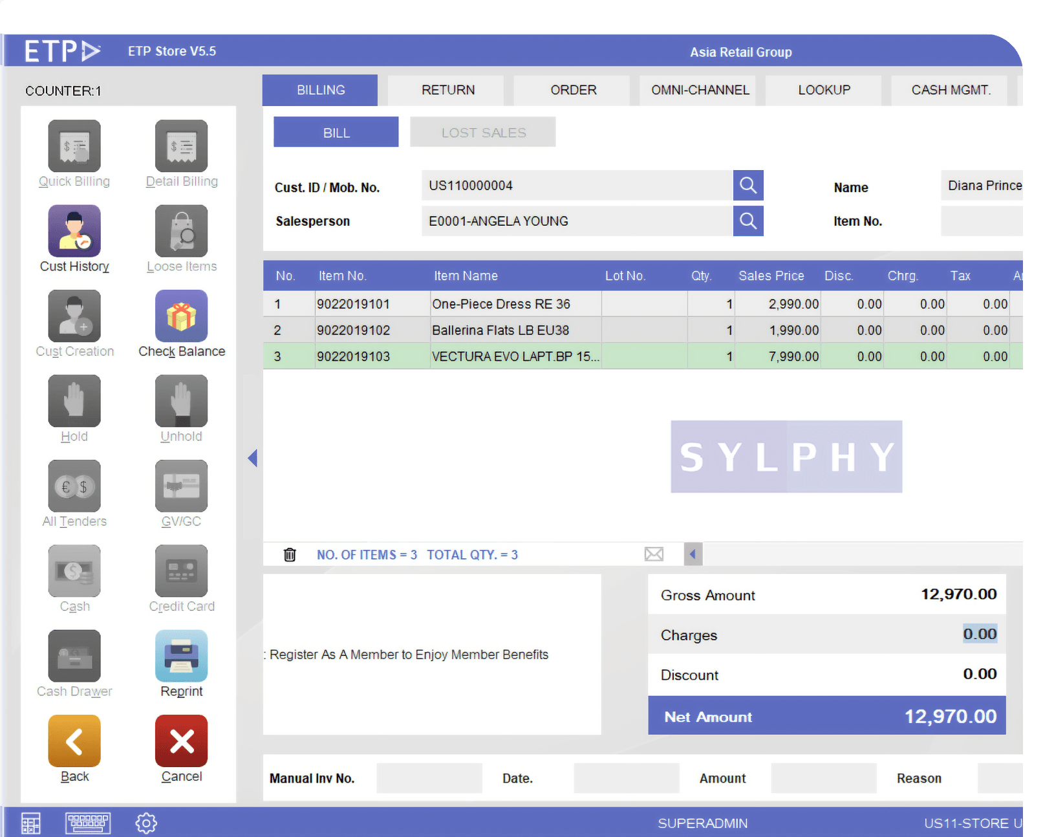Open settings gear in the bottom bar
This screenshot has height=837, width=1054.
pos(146,823)
